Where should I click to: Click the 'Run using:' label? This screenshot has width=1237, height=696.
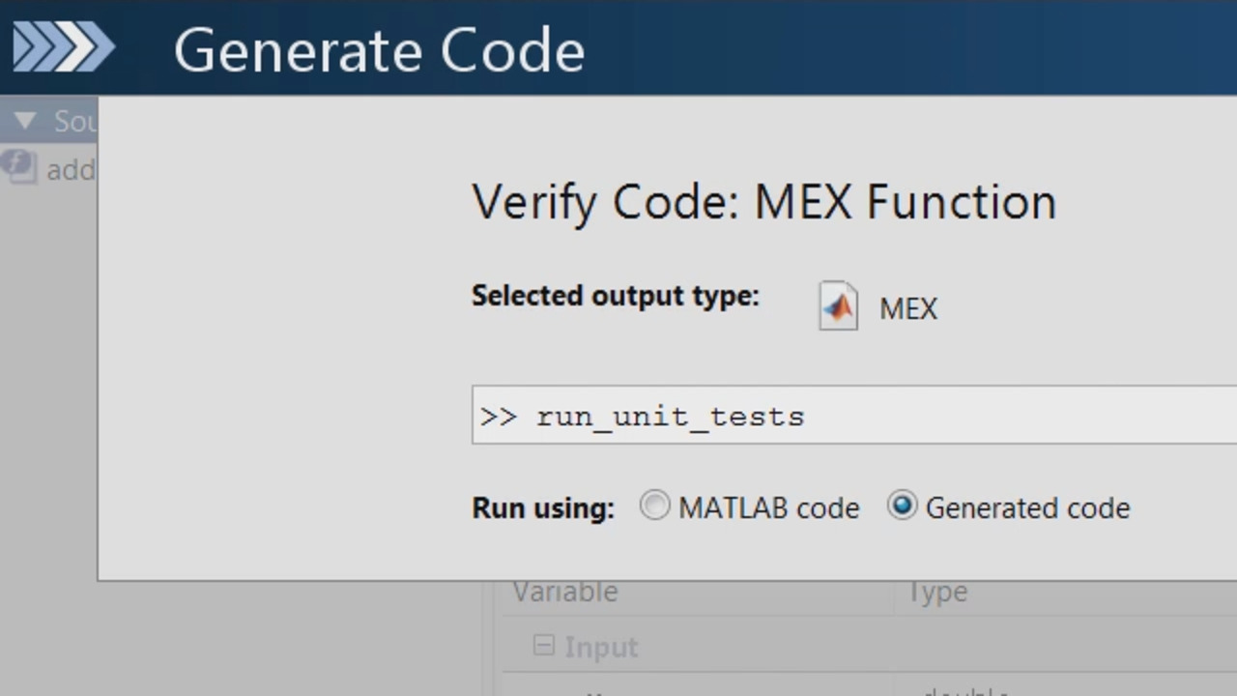click(542, 507)
